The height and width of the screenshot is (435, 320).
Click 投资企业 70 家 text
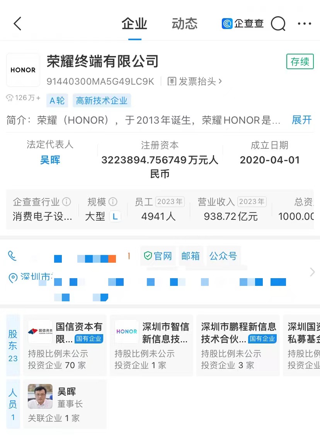tap(57, 365)
